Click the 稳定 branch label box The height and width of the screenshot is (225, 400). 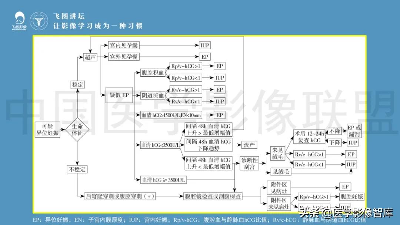click(x=77, y=84)
